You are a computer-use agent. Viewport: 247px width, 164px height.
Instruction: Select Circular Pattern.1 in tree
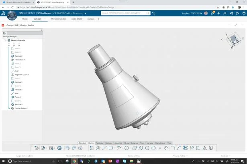[x=21, y=108]
